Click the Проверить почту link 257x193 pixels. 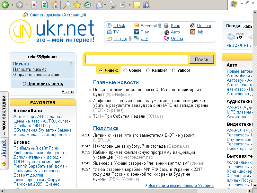click(x=45, y=84)
